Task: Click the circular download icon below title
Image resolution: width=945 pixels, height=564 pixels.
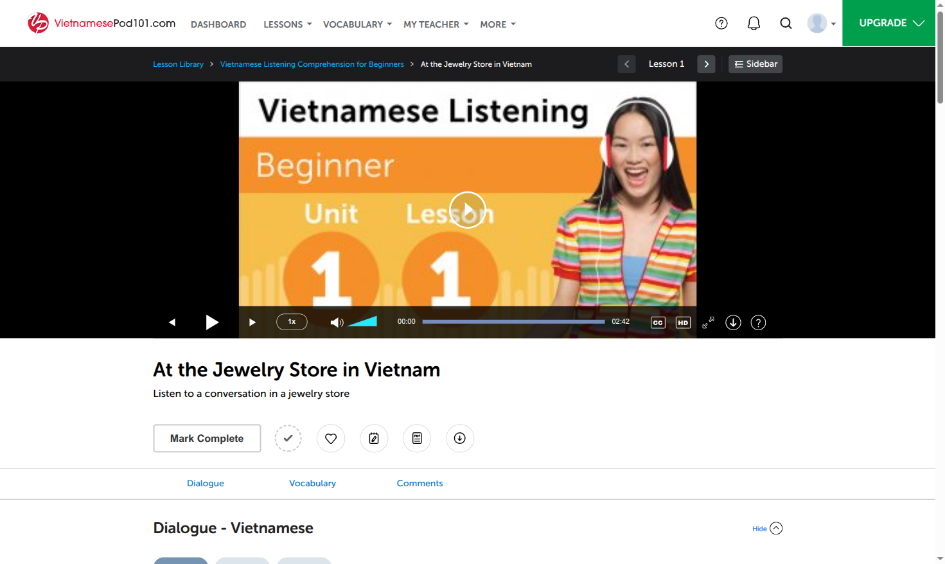Action: click(x=460, y=438)
